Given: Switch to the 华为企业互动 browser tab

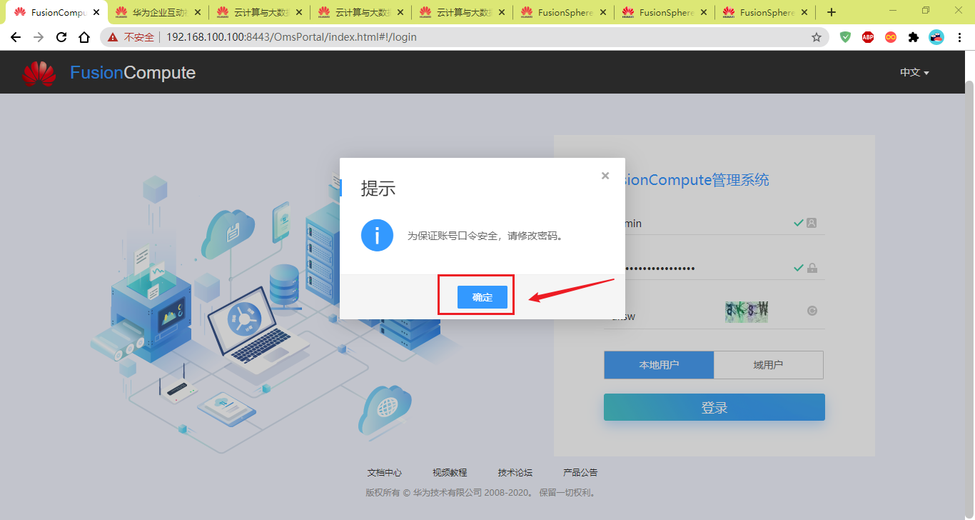Looking at the screenshot, I should 157,11.
